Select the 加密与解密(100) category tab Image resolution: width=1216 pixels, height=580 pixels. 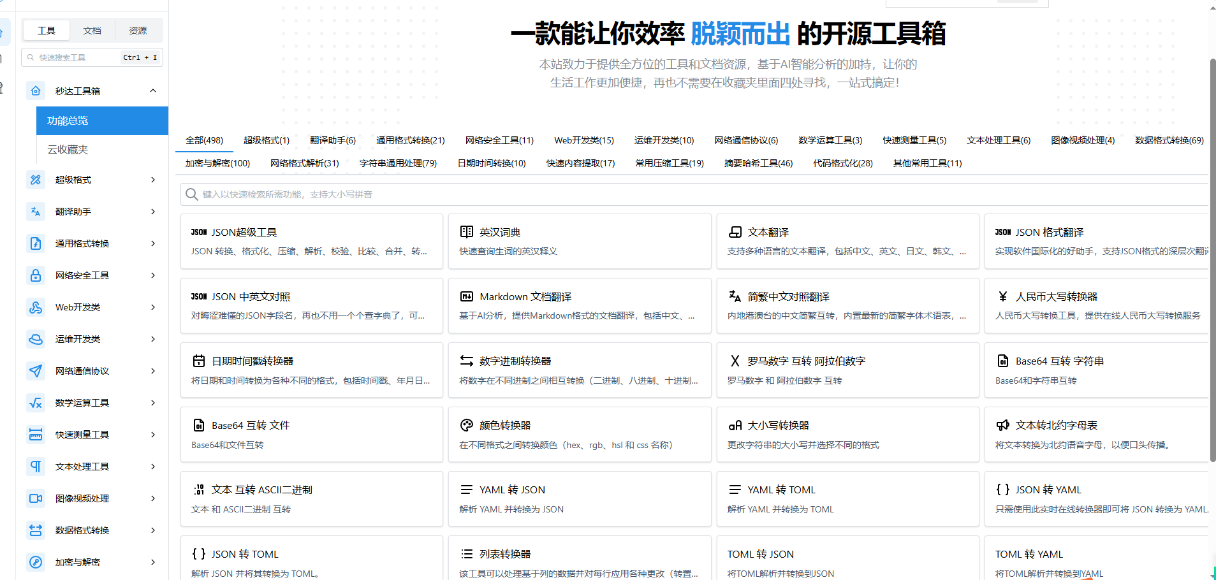coord(217,163)
